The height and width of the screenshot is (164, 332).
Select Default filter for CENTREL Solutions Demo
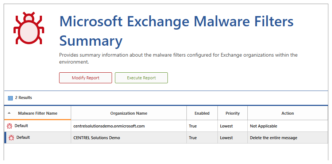[23, 137]
